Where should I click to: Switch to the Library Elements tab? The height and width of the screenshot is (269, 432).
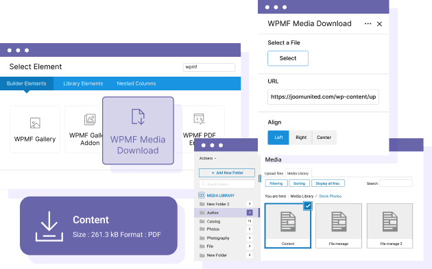pos(83,84)
